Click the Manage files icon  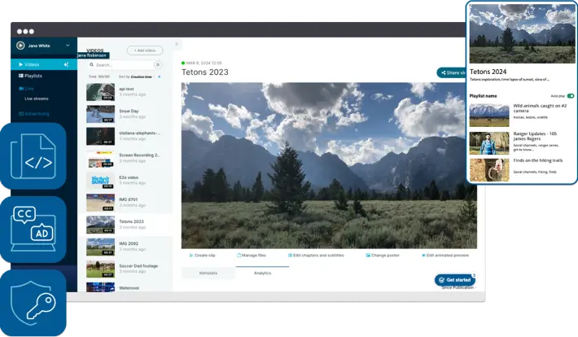pos(239,256)
